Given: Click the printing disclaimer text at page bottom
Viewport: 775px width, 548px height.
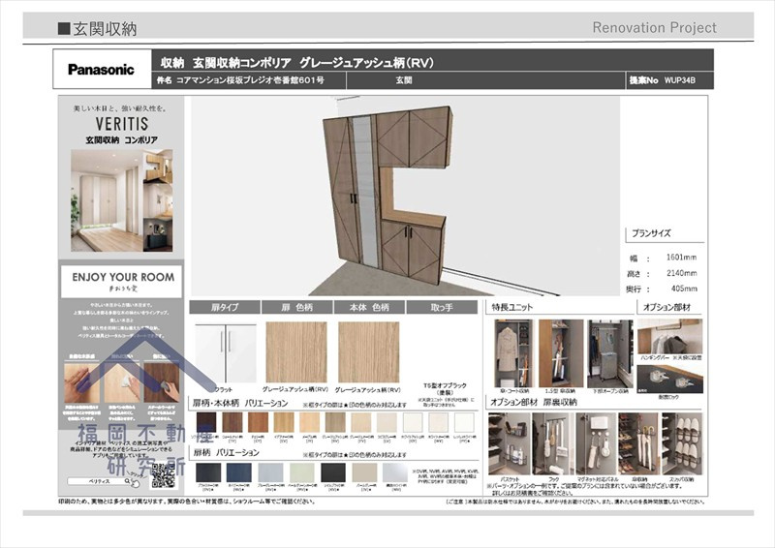Looking at the screenshot, I should click(x=186, y=502).
